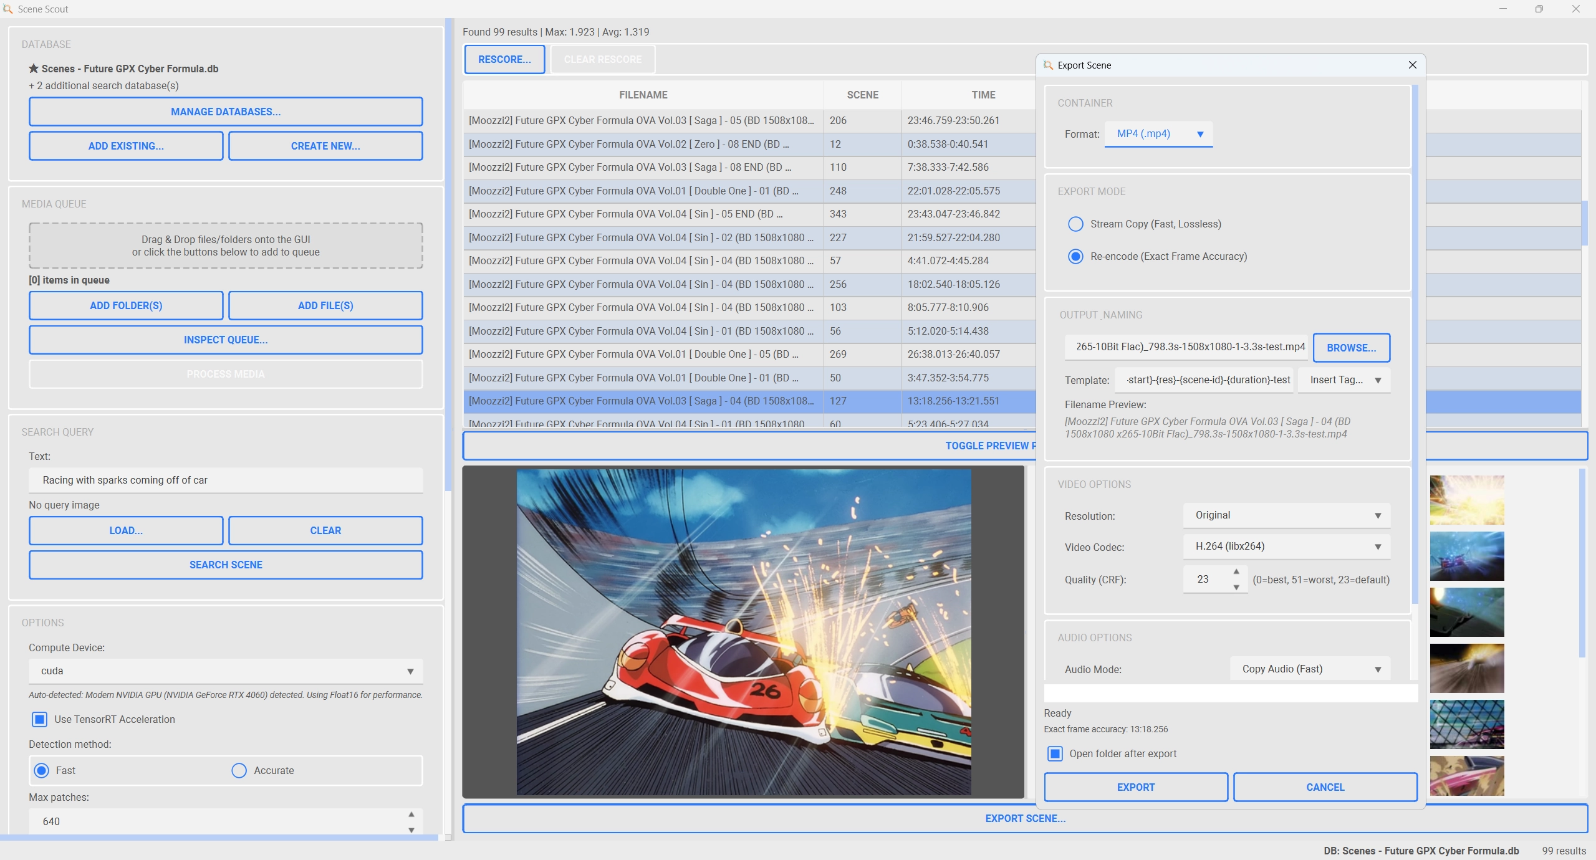1596x860 pixels.
Task: Close the Export Scene dialog
Action: 1413,65
